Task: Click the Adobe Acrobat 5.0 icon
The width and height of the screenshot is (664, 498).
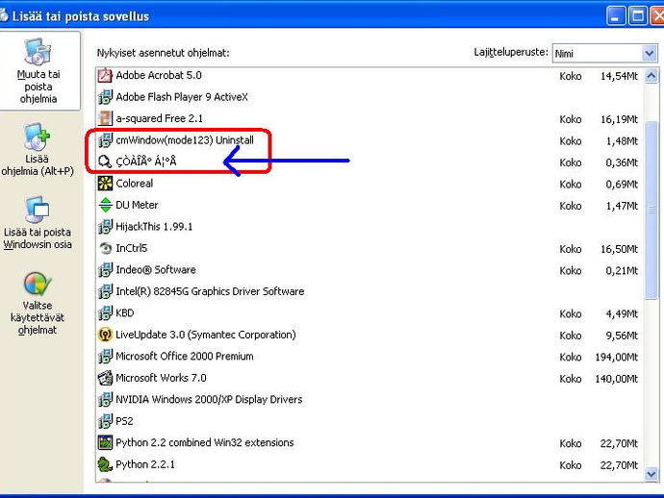Action: coord(105,75)
